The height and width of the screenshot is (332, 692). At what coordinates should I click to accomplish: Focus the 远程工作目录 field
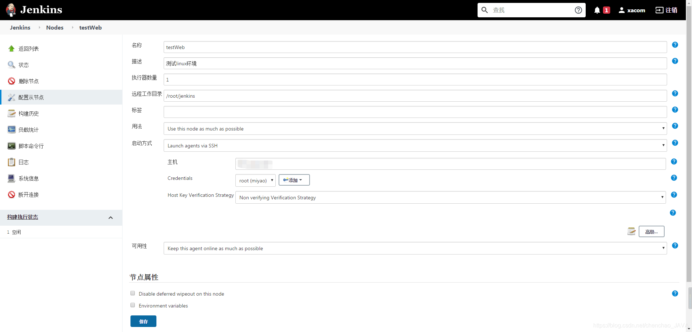(x=415, y=96)
